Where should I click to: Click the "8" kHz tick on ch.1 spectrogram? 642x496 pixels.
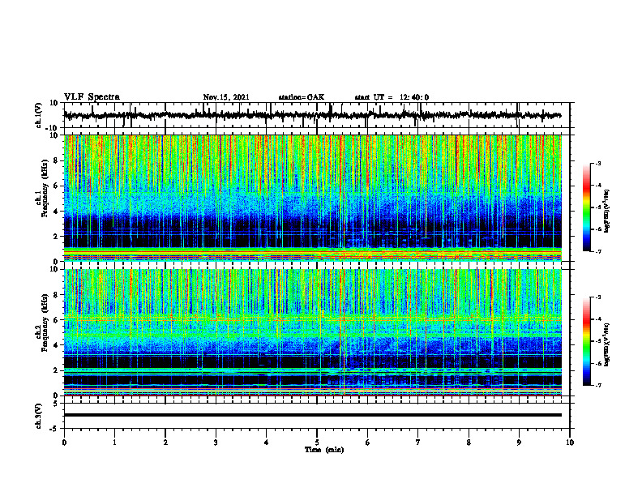click(57, 160)
